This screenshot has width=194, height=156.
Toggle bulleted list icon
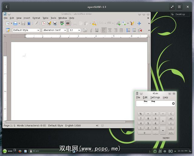coord(134,30)
